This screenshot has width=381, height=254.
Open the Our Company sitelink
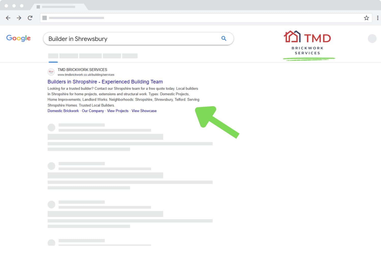pyautogui.click(x=93, y=111)
